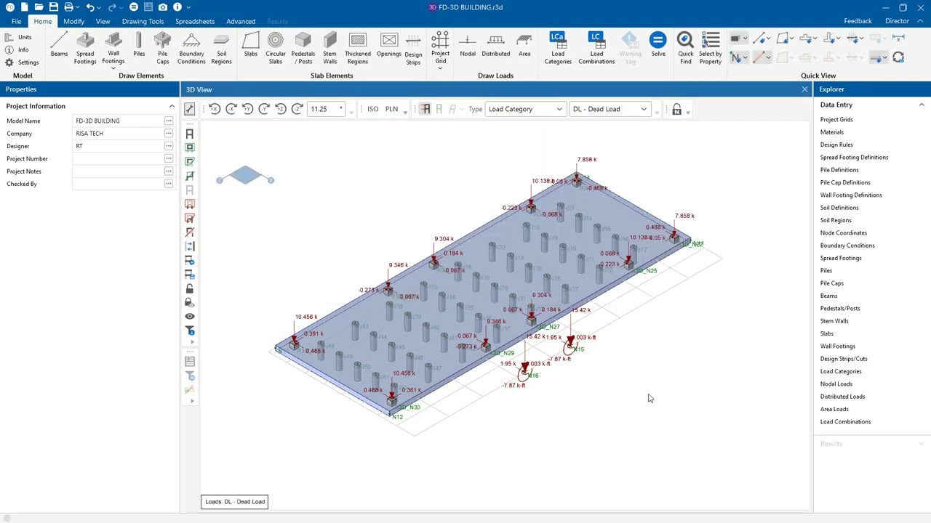
Task: Select the Design Strips tool
Action: [x=413, y=49]
